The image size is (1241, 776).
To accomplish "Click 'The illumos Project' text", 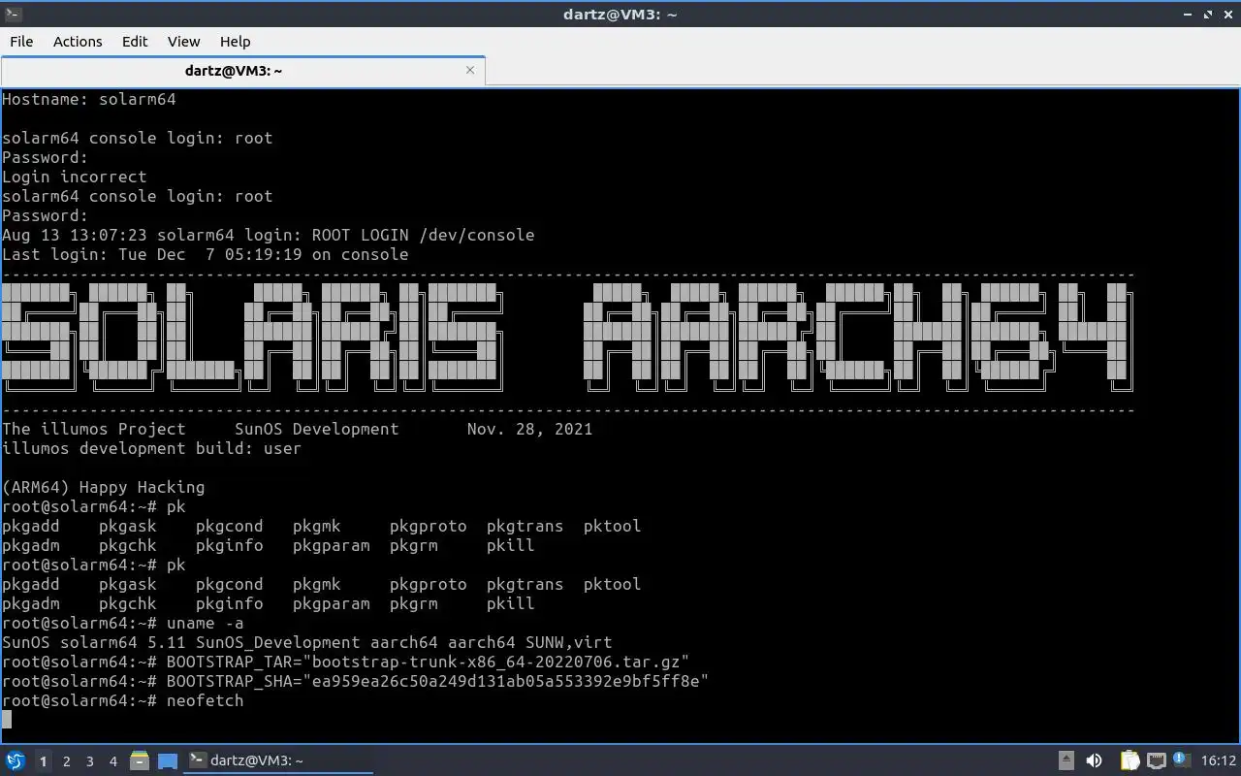I will coord(94,429).
